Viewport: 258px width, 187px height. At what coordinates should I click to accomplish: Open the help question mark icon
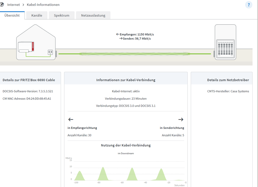[249, 5]
